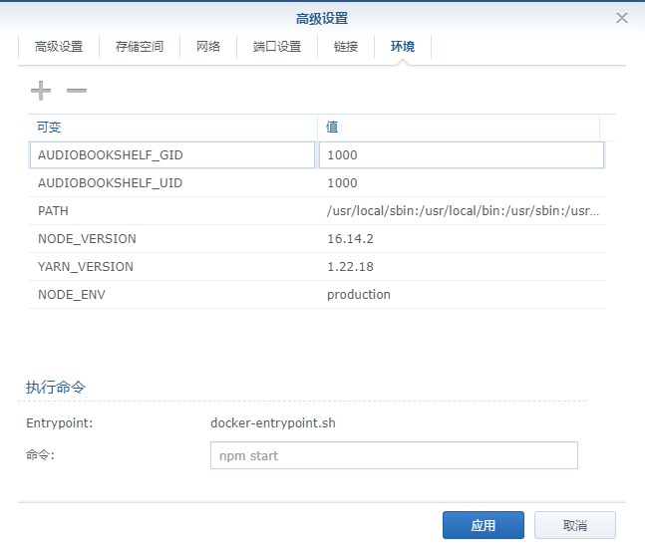Go to the 网络 tab
The height and width of the screenshot is (547, 645).
coord(208,47)
